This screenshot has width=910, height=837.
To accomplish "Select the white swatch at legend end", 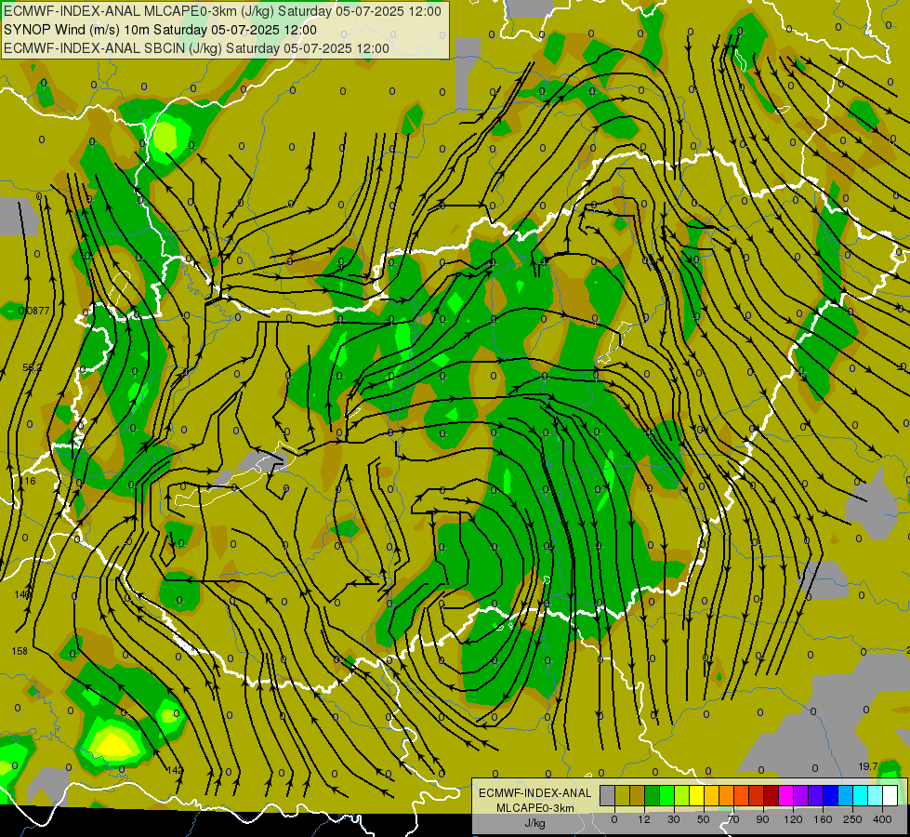I will (x=890, y=795).
